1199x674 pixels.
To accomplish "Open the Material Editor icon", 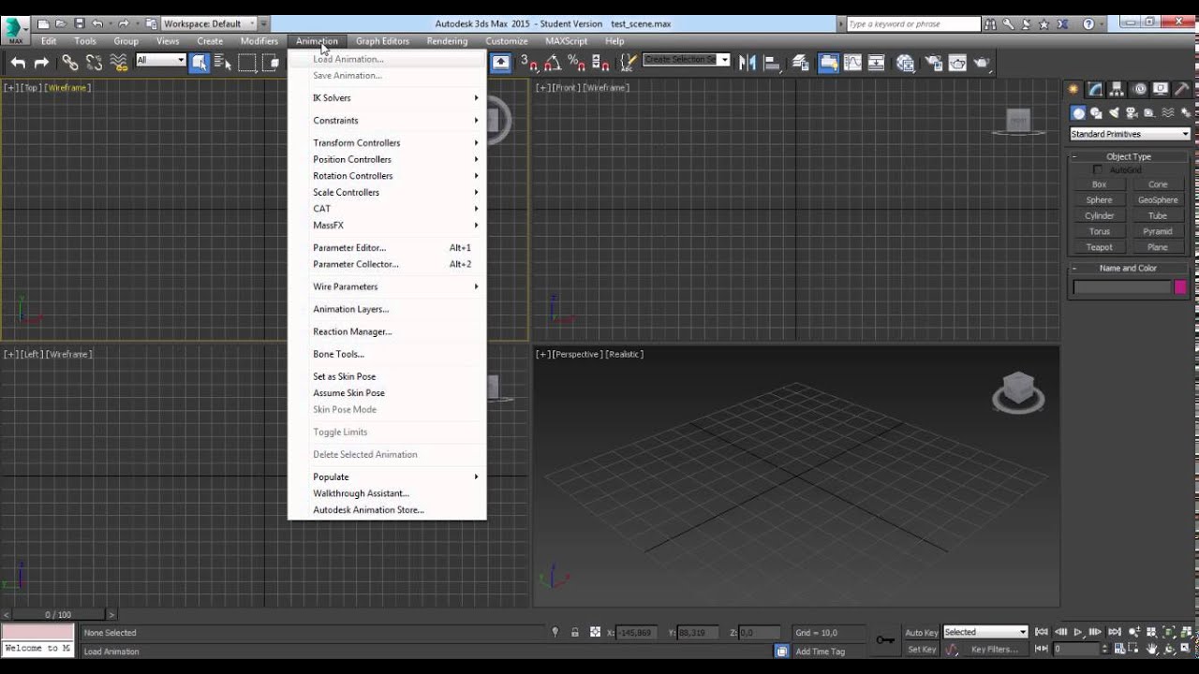I will (x=905, y=63).
